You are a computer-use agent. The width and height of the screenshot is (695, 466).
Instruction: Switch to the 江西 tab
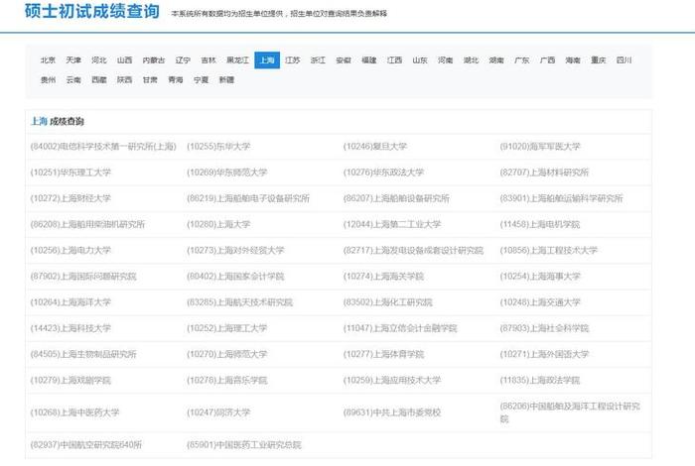click(x=394, y=60)
